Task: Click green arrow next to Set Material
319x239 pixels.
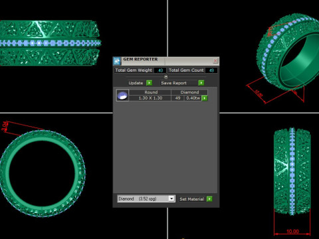Action: pyautogui.click(x=209, y=199)
